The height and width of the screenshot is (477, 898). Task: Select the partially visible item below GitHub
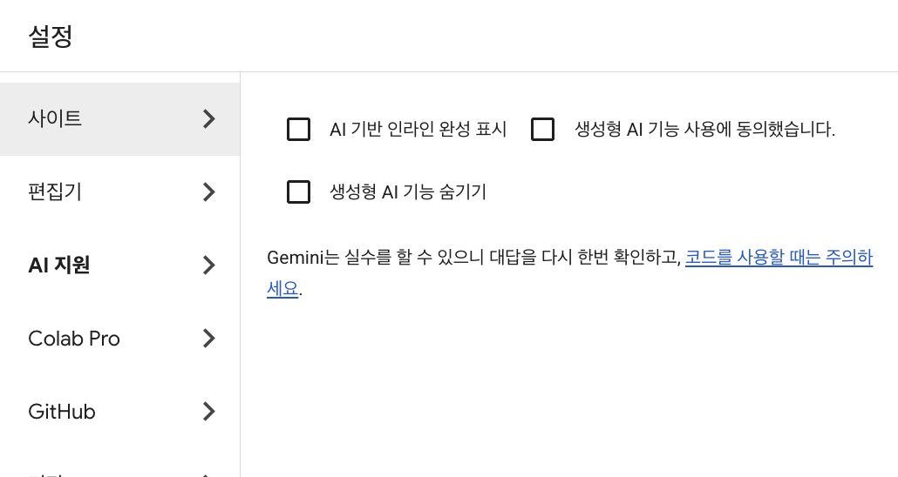(119, 470)
